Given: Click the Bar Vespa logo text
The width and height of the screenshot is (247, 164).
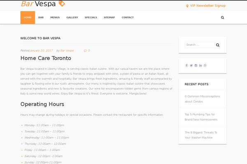Looking at the screenshot, I should [38, 4].
